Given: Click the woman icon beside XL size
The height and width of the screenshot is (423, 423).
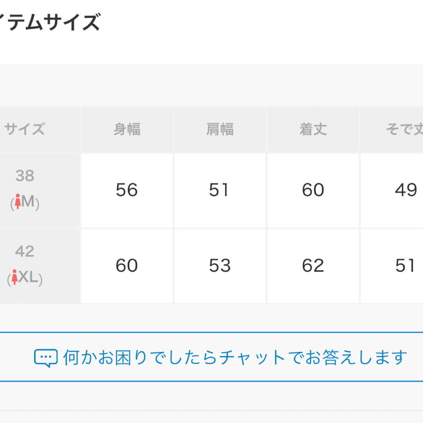Looking at the screenshot, I should (x=14, y=277).
